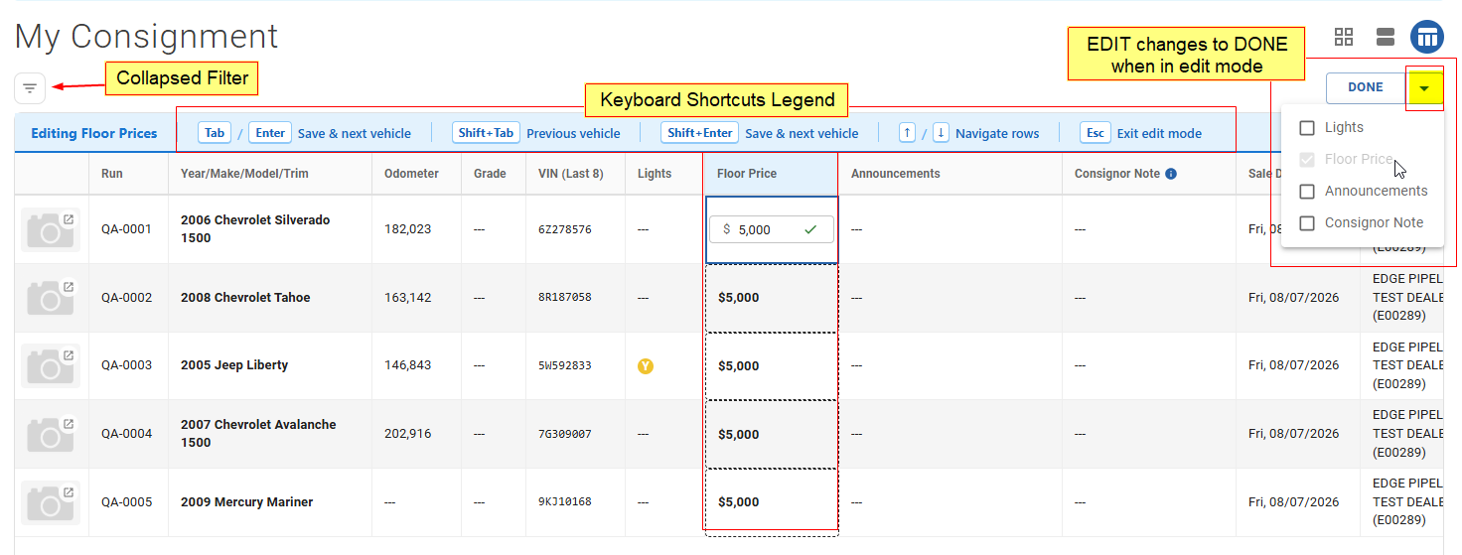Click run number QA-0004
The width and height of the screenshot is (1462, 555).
[x=126, y=434]
